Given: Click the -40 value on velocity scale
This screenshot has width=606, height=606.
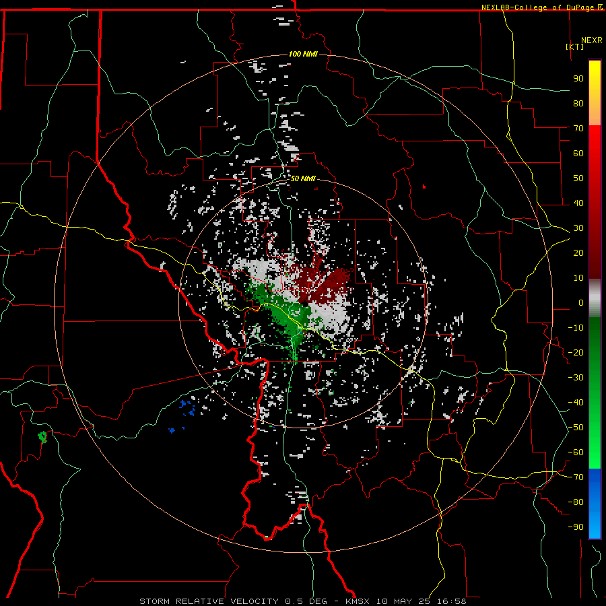Looking at the screenshot, I should [576, 403].
